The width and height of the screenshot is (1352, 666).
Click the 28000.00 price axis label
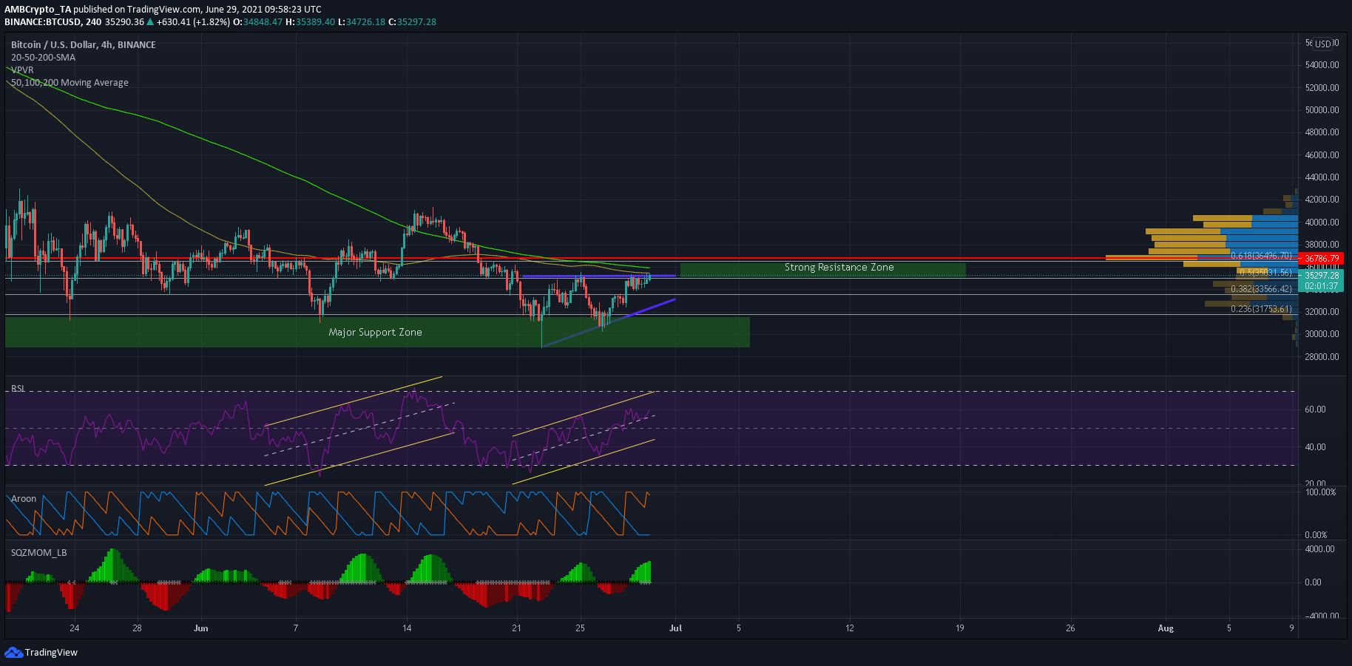pyautogui.click(x=1322, y=356)
